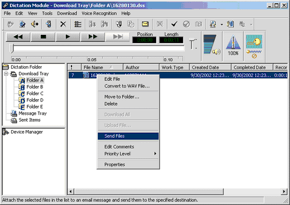The width and height of the screenshot is (290, 205).
Task: Collapse the Download Tray tree node
Action: pyautogui.click(x=6, y=74)
